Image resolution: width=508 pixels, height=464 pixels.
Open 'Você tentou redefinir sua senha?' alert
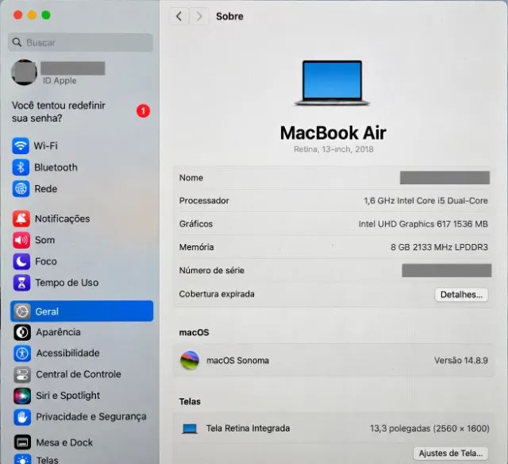(x=59, y=111)
